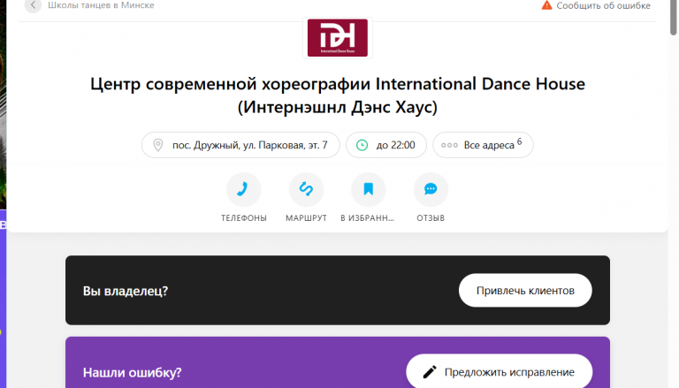Click the page vertical scrollbar
The width and height of the screenshot is (679, 388).
pos(674,18)
